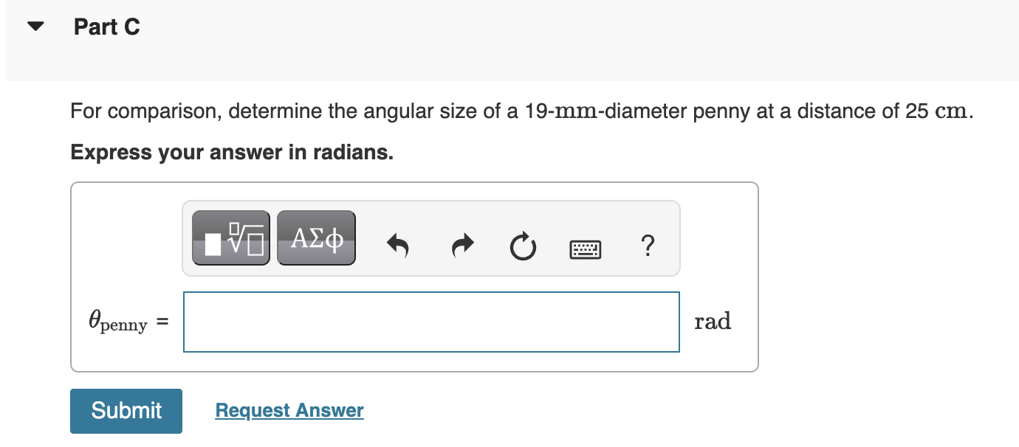Insert a Greek letter using the symbols button
Screen dimensions: 1019x447
coord(315,237)
